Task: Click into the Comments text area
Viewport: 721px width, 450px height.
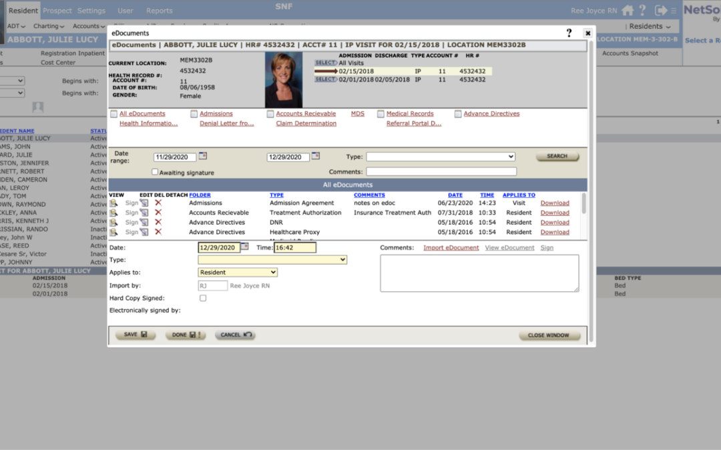Action: (x=479, y=273)
